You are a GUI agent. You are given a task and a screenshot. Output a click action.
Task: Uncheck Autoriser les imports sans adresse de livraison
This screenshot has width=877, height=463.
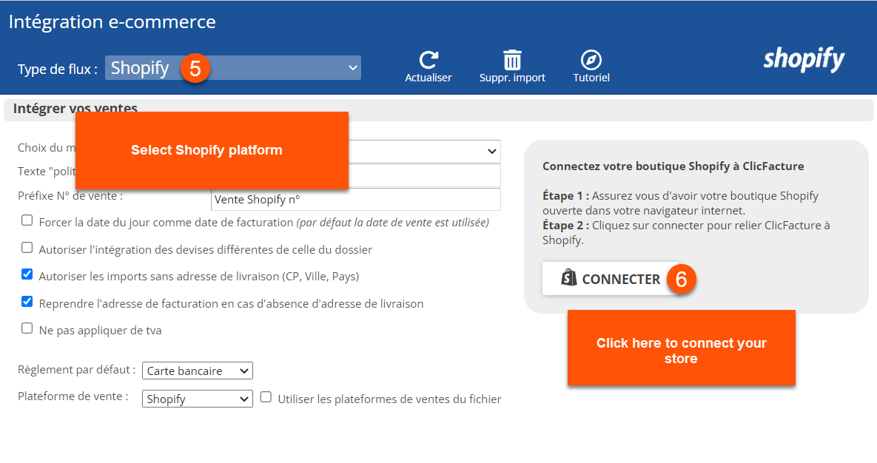pyautogui.click(x=27, y=274)
